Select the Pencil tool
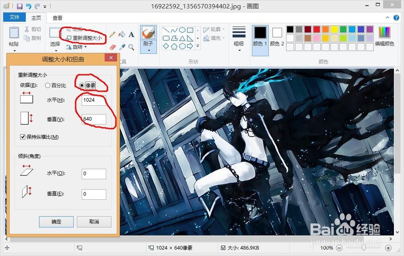 pos(112,34)
